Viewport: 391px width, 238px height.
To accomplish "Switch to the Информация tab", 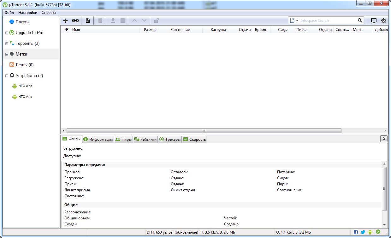I will pyautogui.click(x=98, y=139).
